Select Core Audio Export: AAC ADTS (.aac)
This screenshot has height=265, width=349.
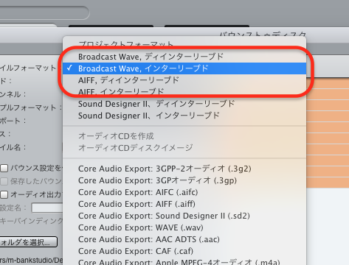[184, 239]
